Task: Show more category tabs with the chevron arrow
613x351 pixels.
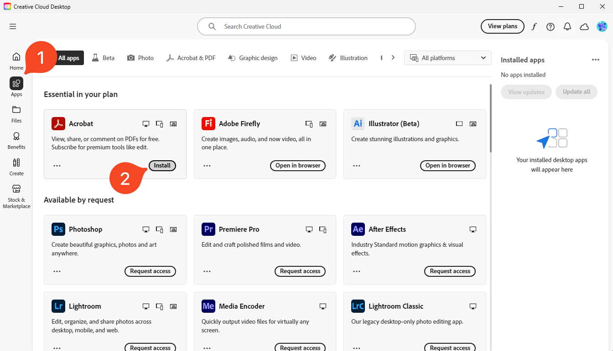Action: tap(393, 58)
